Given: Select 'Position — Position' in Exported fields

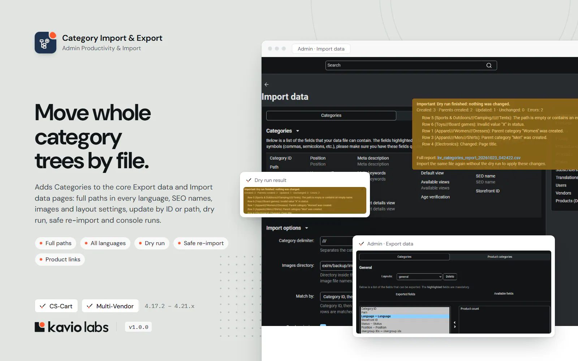Looking at the screenshot, I should pos(405,327).
